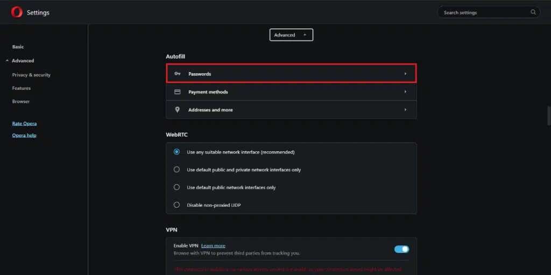
Task: Open Advanced section in sidebar
Action: point(23,60)
